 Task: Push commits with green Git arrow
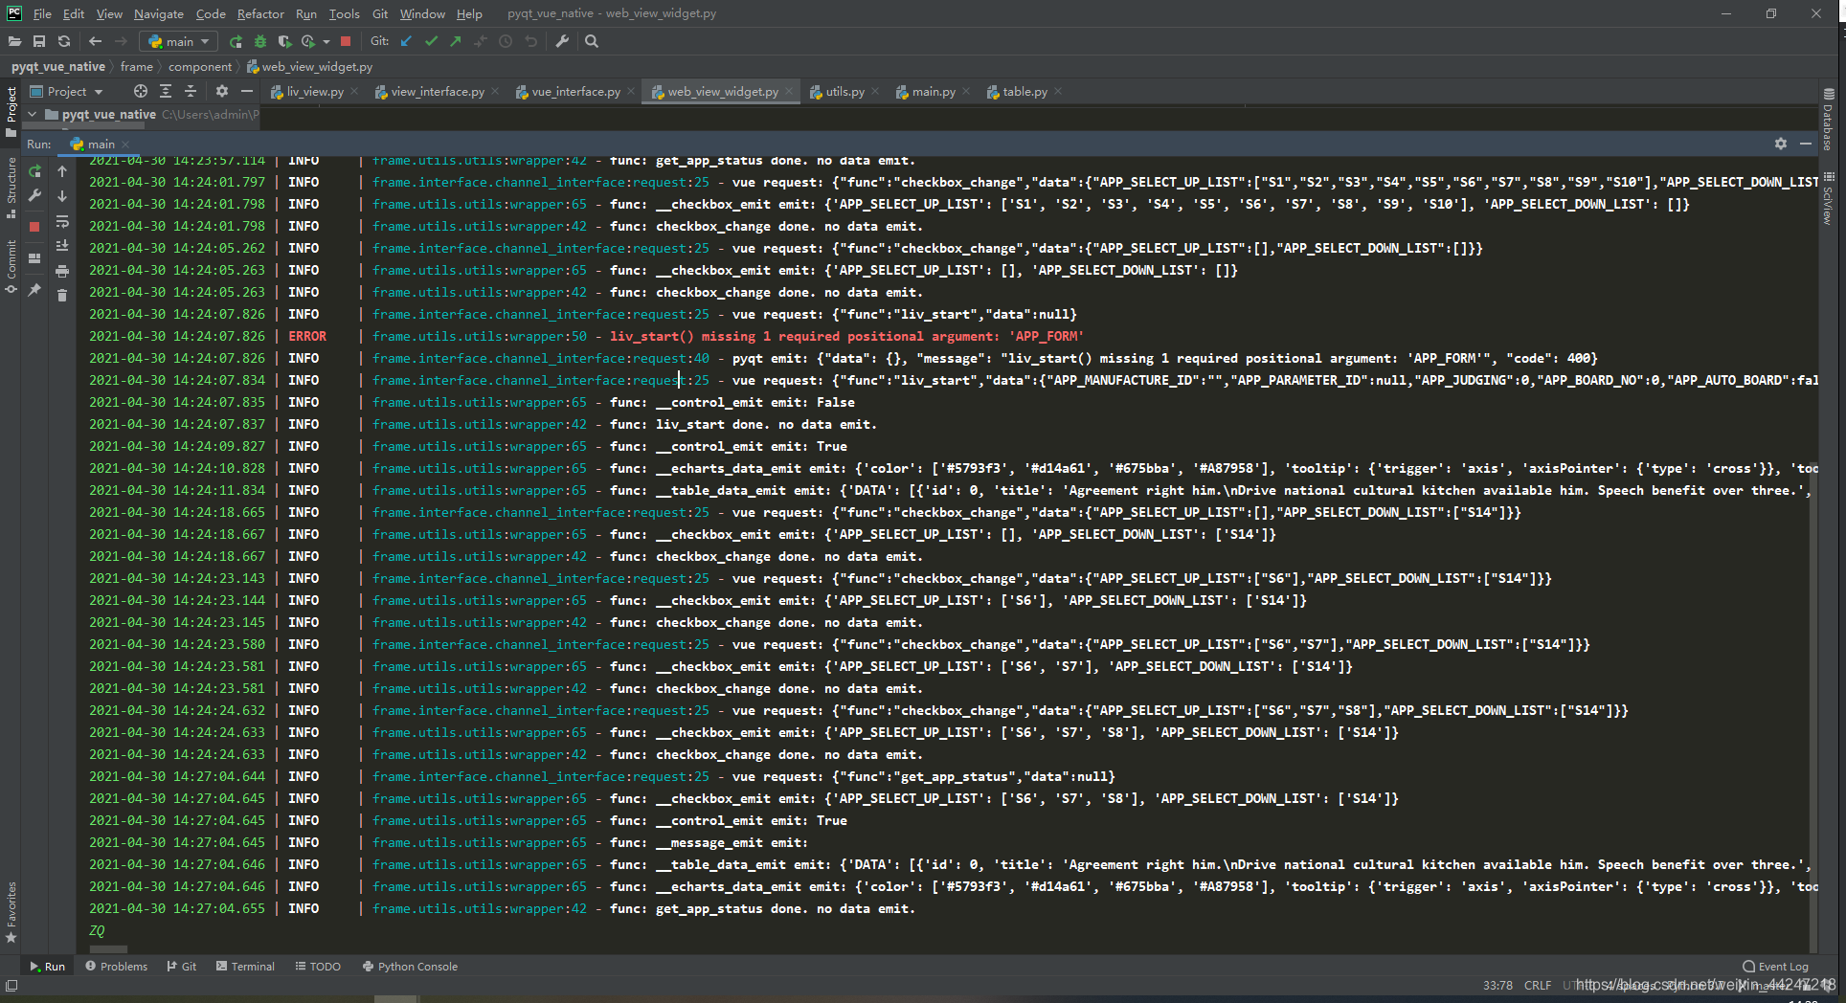[x=456, y=41]
